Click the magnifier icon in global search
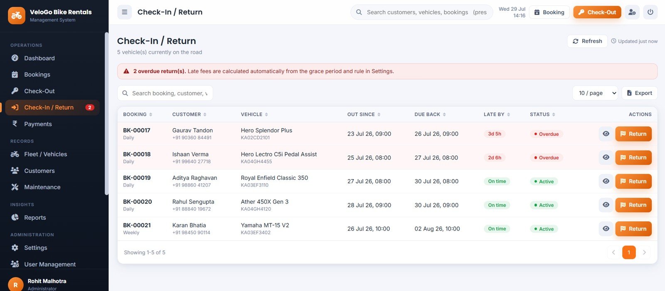The height and width of the screenshot is (291, 665). (359, 12)
